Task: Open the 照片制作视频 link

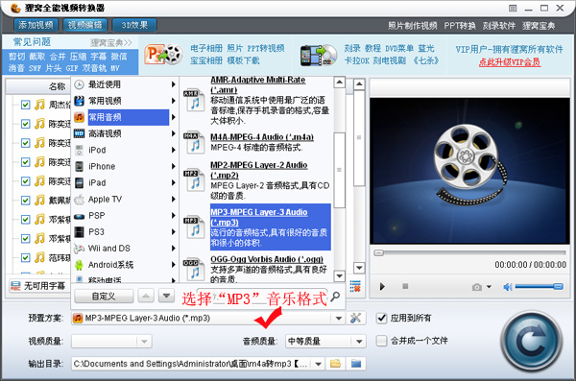Action: tap(412, 26)
